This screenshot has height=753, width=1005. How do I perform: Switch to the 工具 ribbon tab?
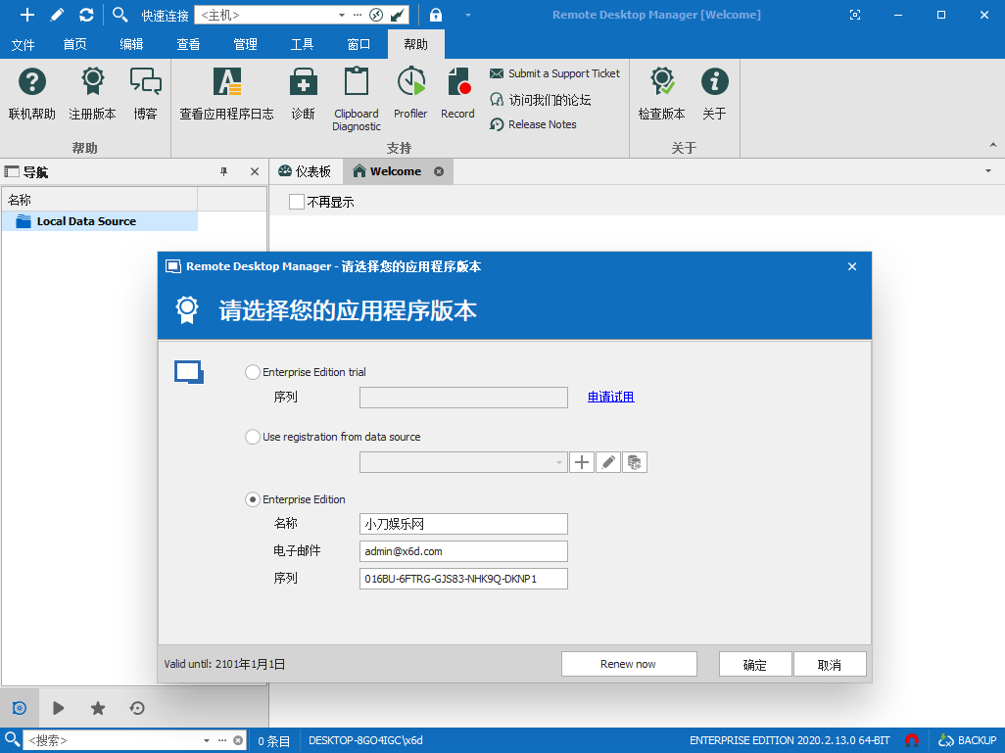coord(302,44)
